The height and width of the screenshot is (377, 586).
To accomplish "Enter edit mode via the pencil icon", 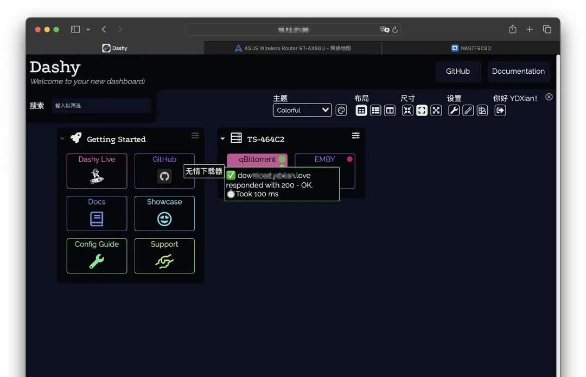I will tap(468, 110).
